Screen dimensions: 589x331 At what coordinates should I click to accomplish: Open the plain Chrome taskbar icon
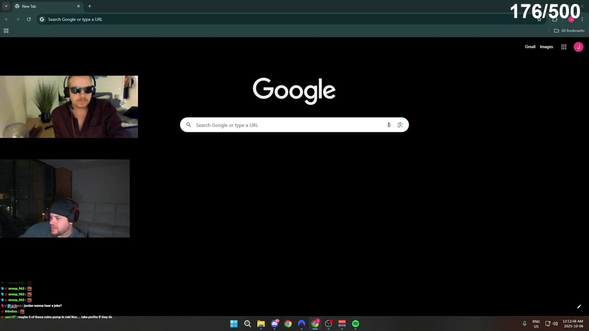pyautogui.click(x=288, y=324)
